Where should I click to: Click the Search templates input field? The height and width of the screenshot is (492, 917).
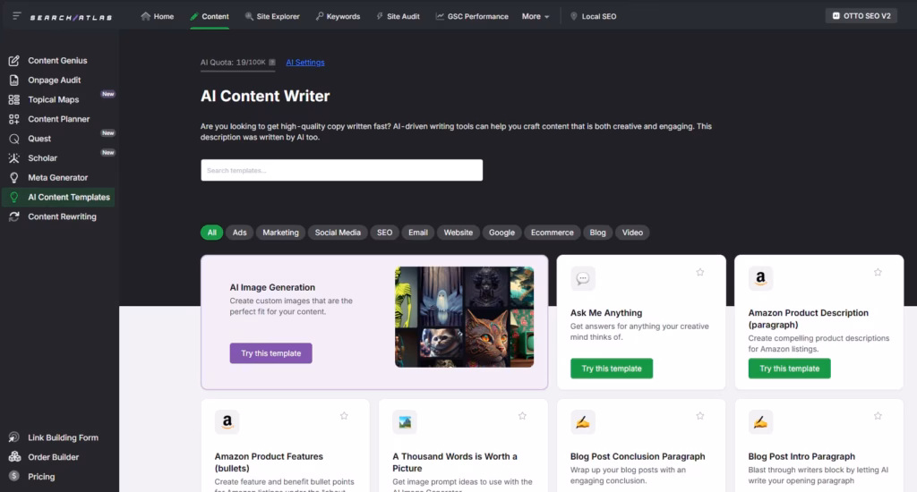[x=341, y=170]
